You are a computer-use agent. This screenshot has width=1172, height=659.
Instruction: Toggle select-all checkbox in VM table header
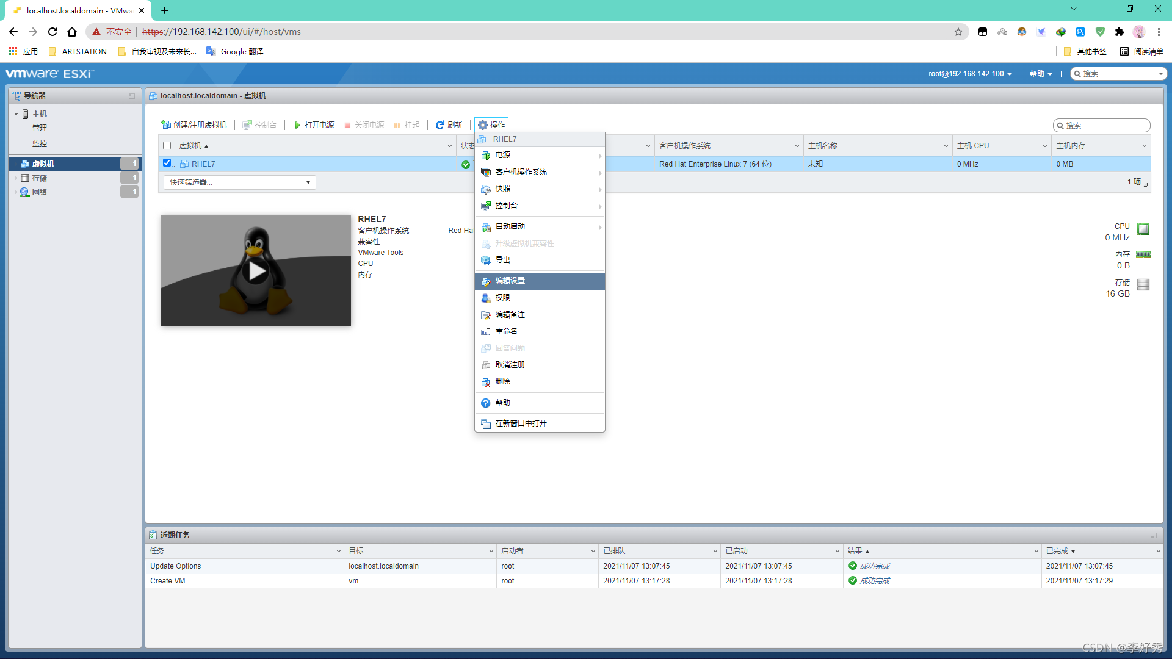167,146
